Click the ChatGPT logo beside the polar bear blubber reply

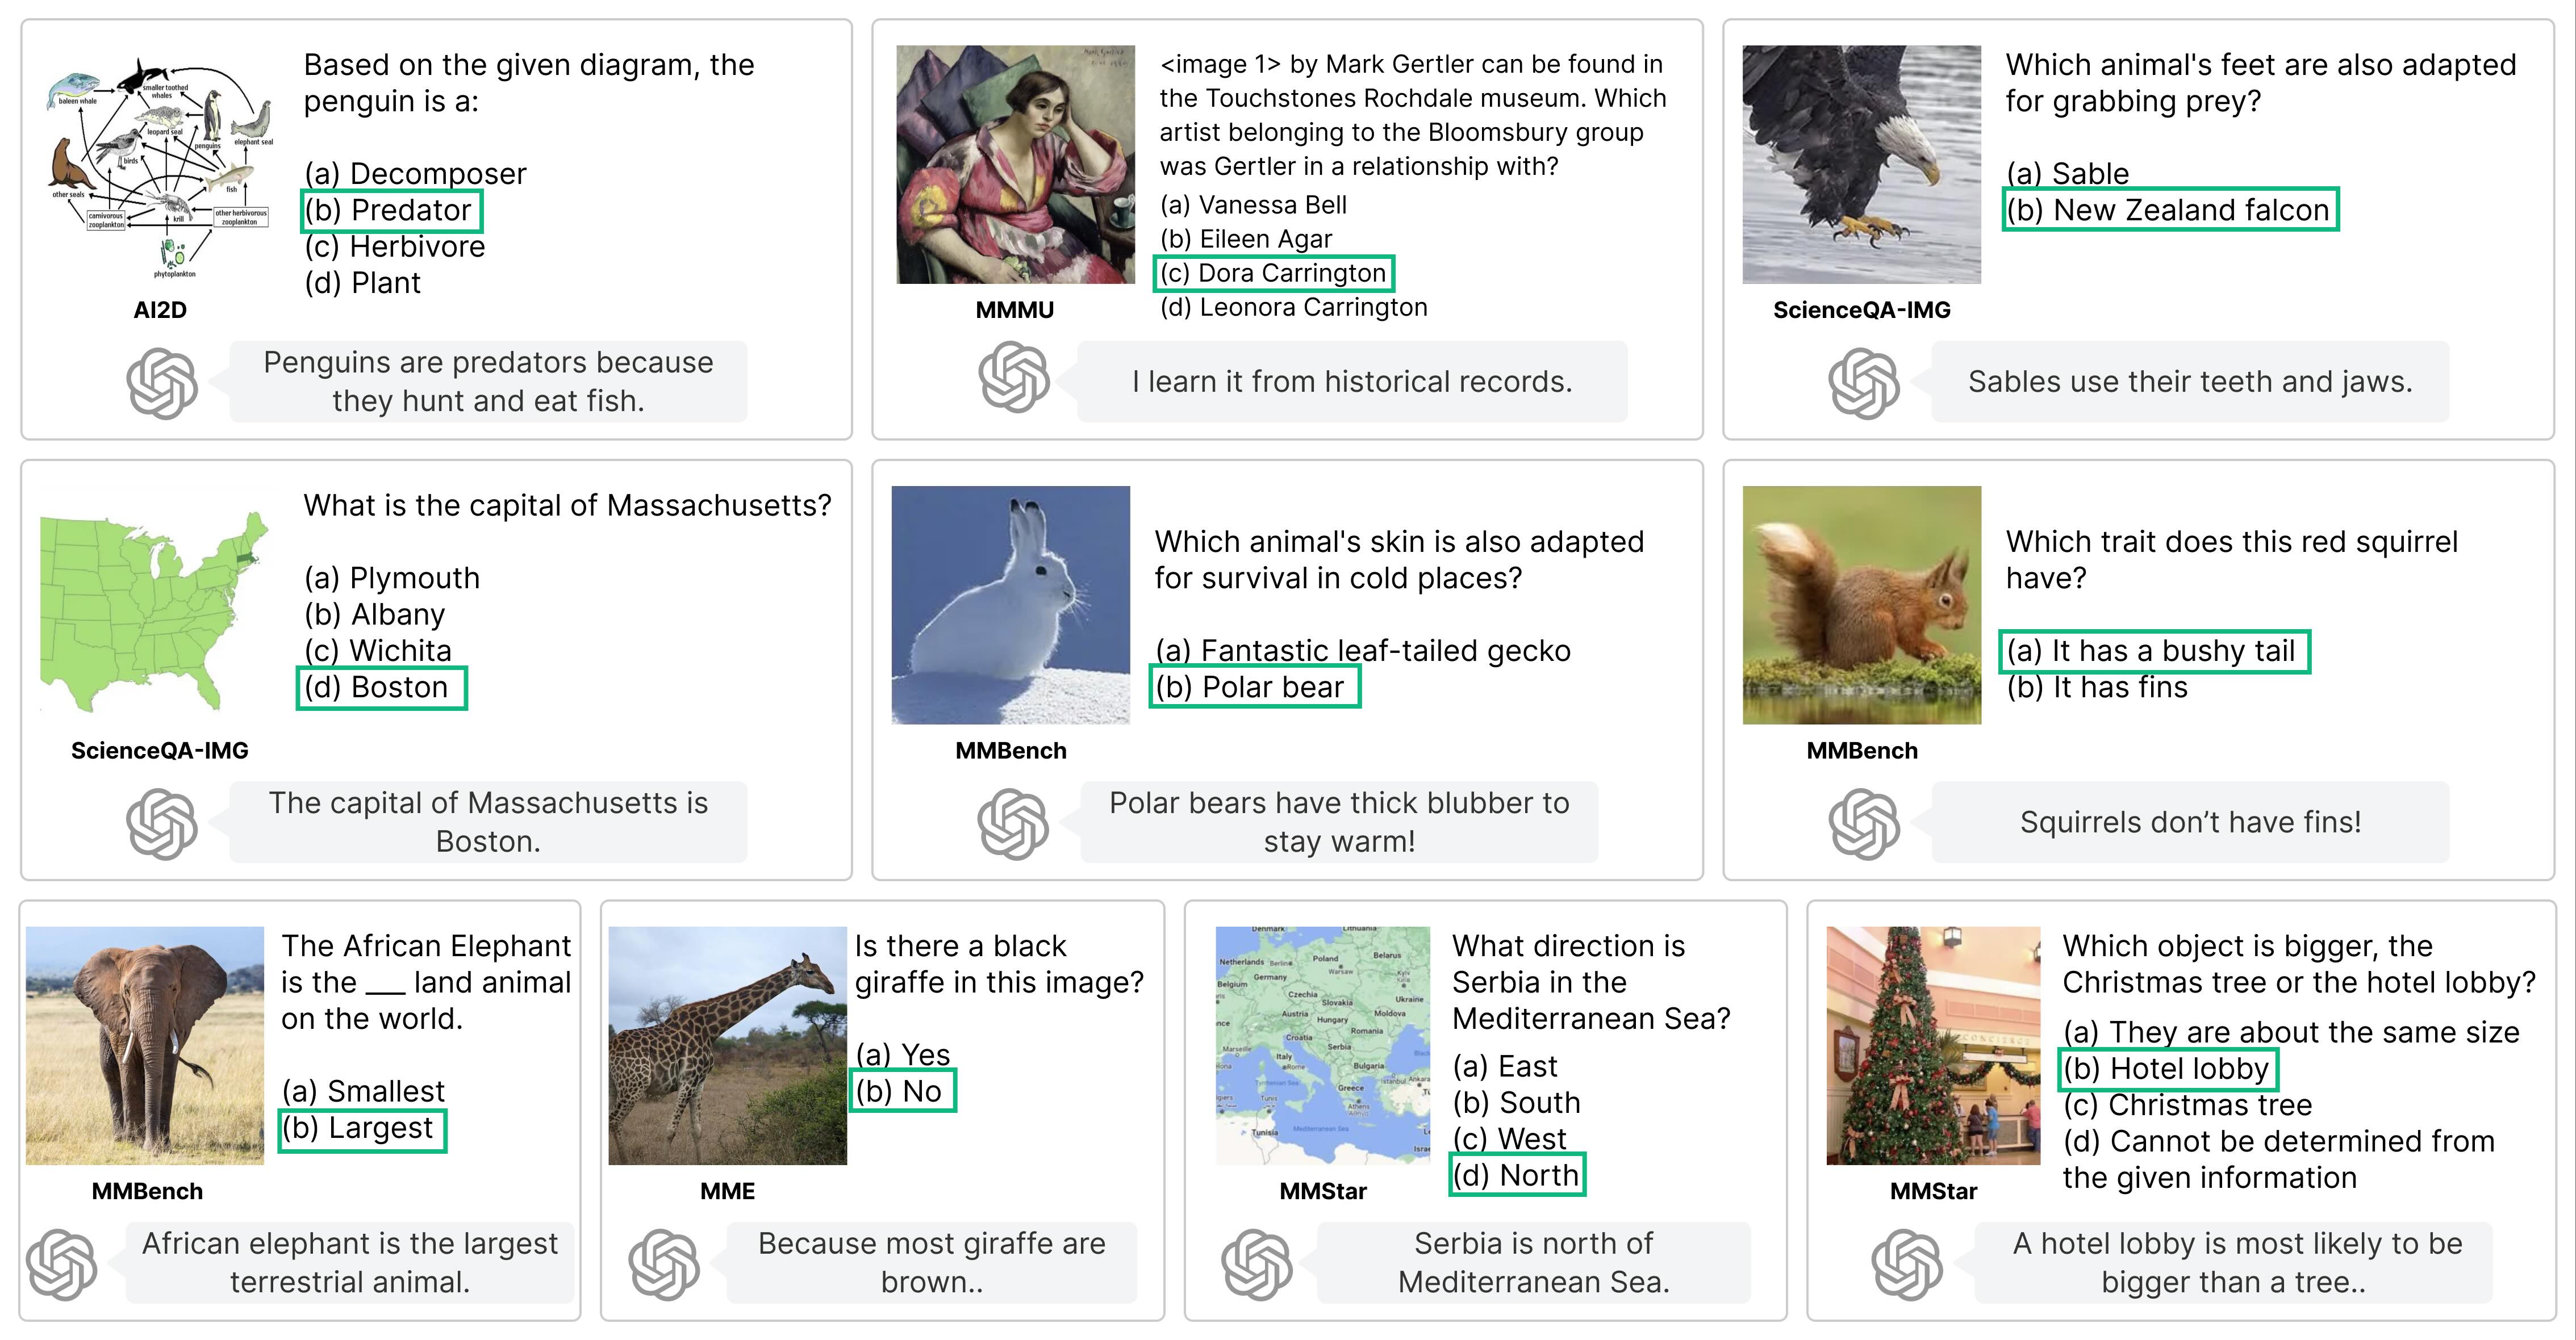(1013, 823)
